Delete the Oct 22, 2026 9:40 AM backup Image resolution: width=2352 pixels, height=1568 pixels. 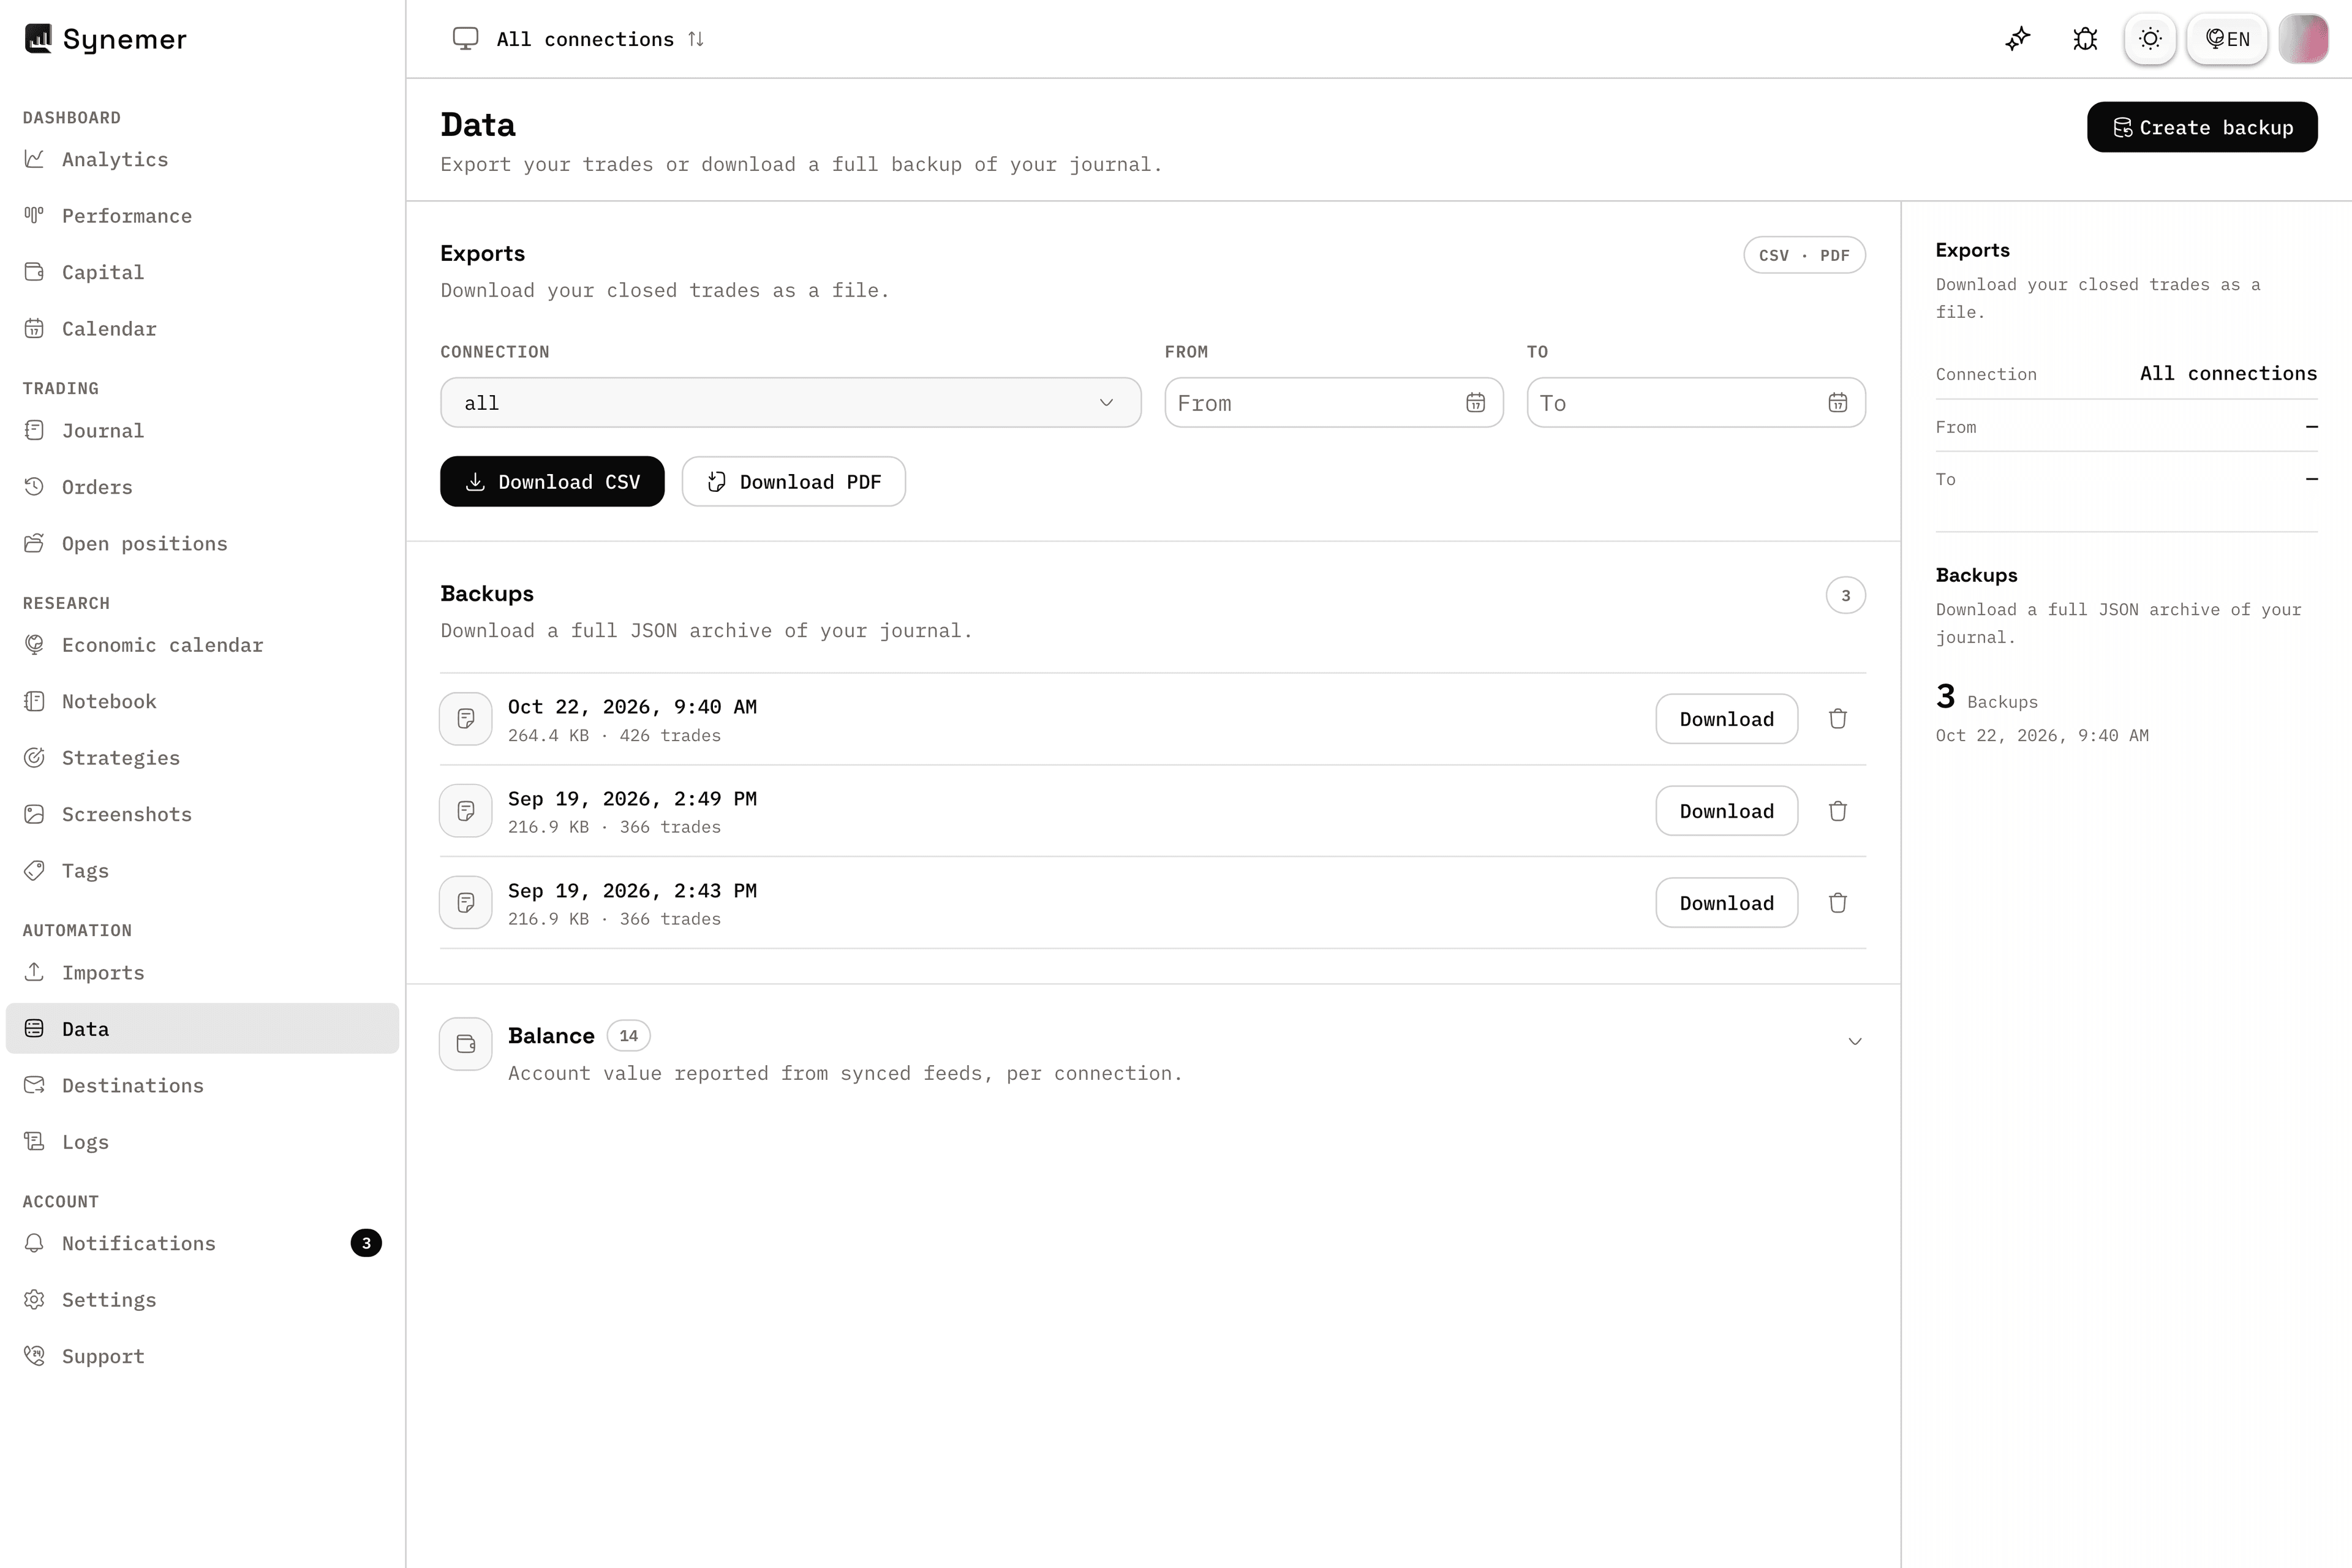point(1837,719)
